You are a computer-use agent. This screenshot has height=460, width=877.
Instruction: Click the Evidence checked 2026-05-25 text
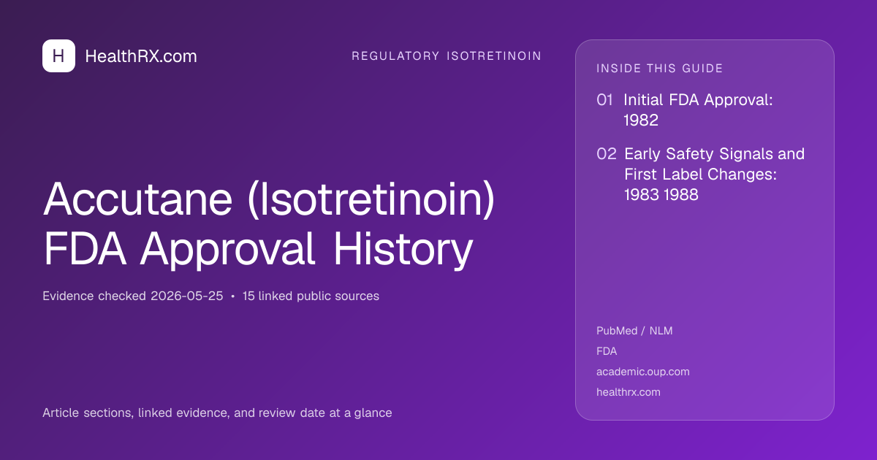click(x=132, y=296)
